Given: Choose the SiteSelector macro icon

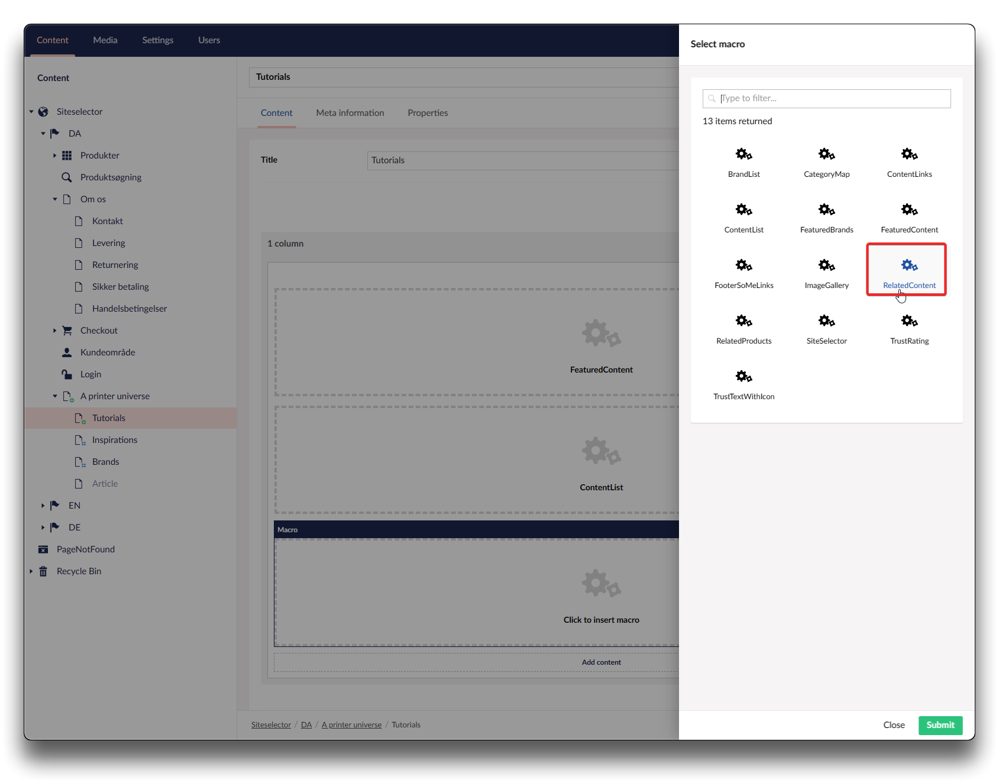Looking at the screenshot, I should (x=826, y=322).
